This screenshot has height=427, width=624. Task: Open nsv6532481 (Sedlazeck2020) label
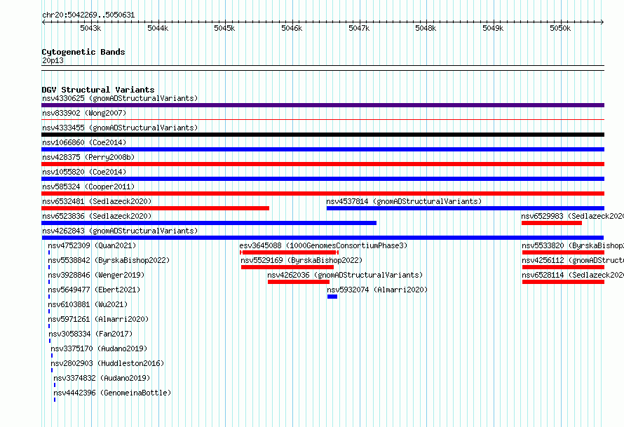pos(97,201)
